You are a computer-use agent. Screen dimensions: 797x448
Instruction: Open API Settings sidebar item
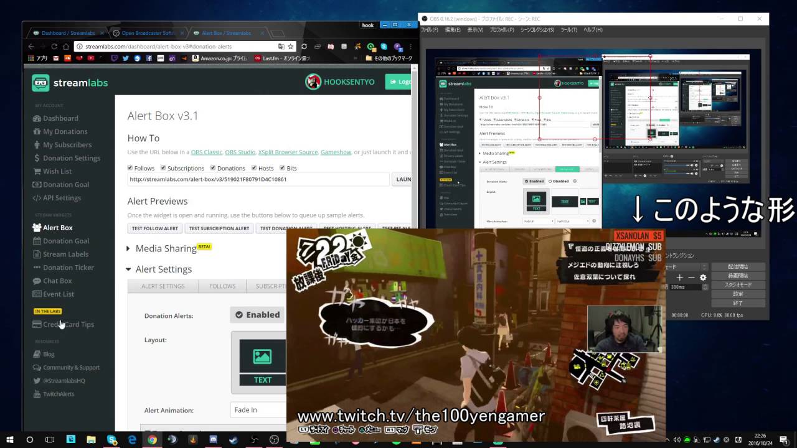point(57,198)
